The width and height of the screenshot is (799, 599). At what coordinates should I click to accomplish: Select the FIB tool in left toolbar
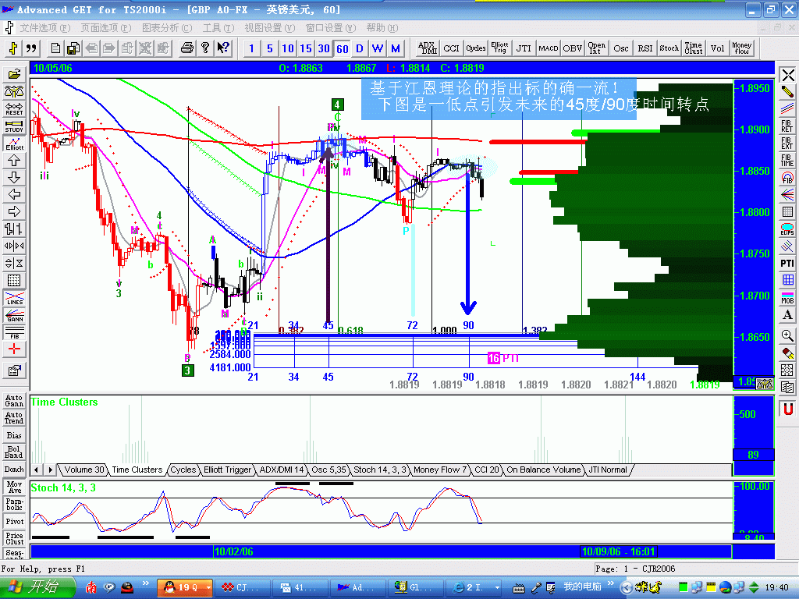tap(14, 332)
